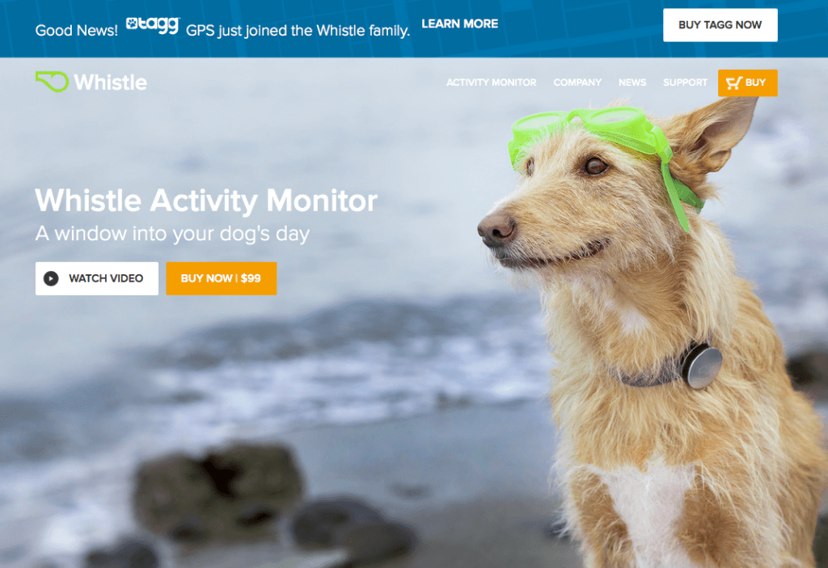Click the Watch Video button

click(x=97, y=278)
